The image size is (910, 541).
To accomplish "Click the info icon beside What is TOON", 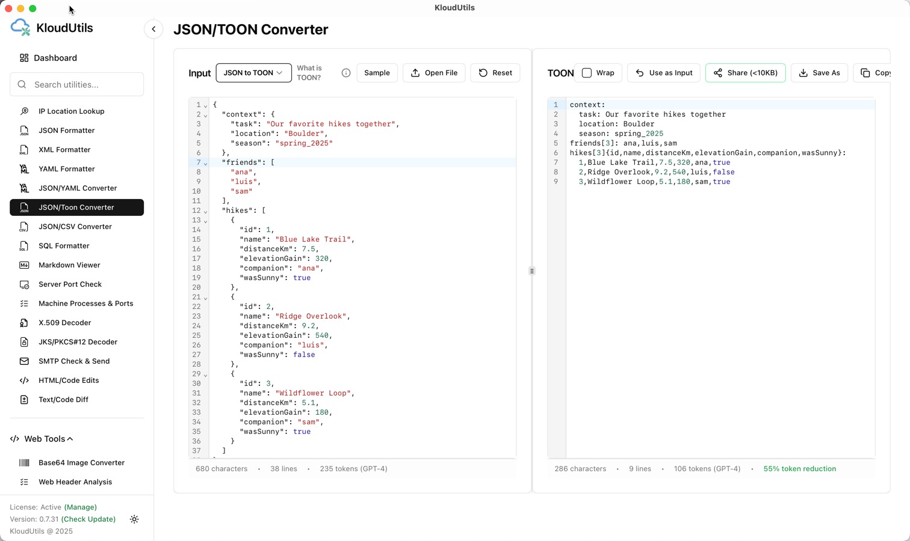I will 346,73.
